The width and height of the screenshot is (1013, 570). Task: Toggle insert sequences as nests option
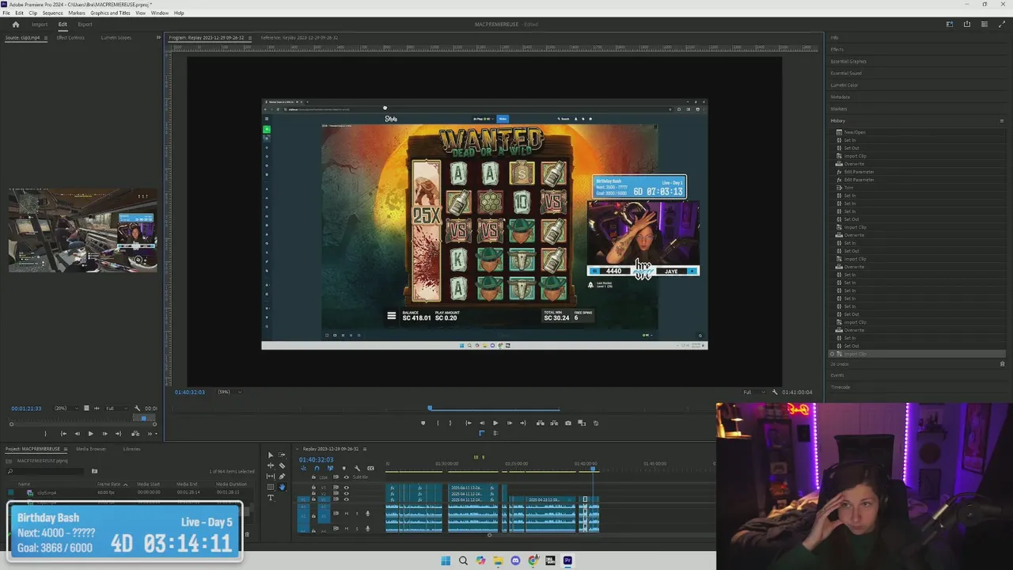[x=303, y=468]
